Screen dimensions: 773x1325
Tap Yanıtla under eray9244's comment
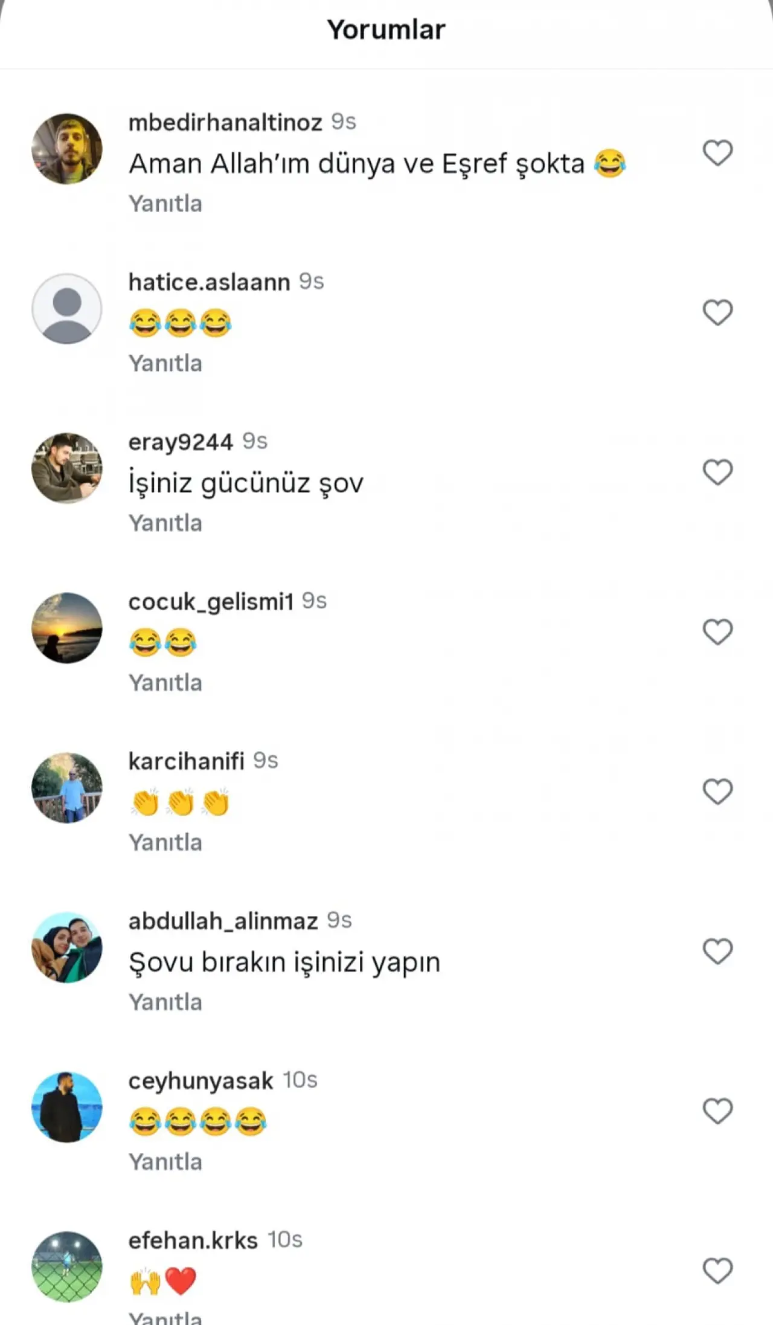pos(165,523)
